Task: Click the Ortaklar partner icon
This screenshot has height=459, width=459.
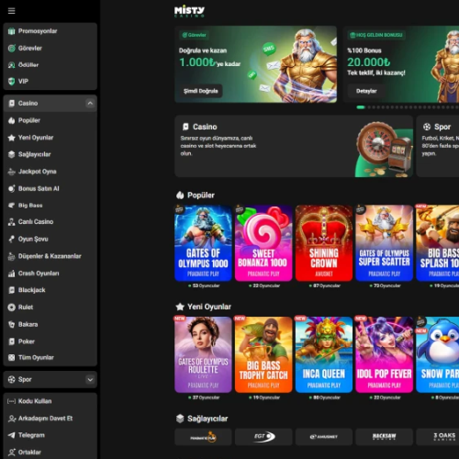Action: [11, 453]
